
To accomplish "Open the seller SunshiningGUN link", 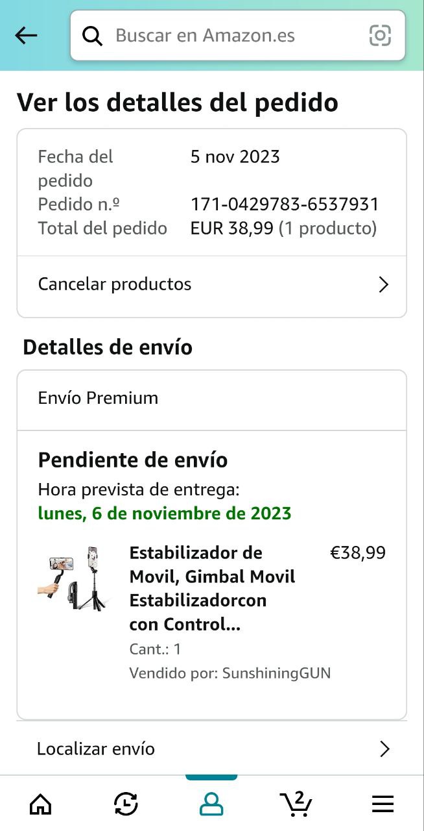I will (x=276, y=673).
